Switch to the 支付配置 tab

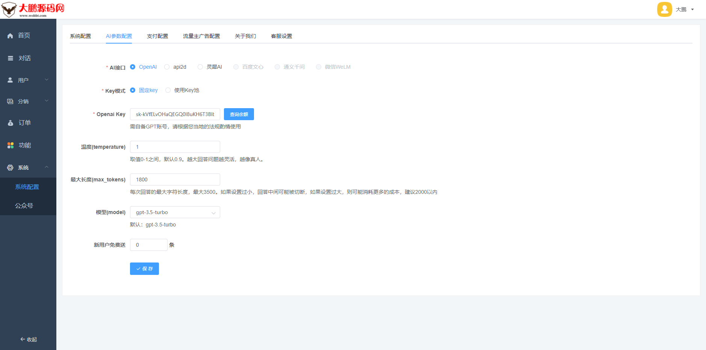point(157,36)
